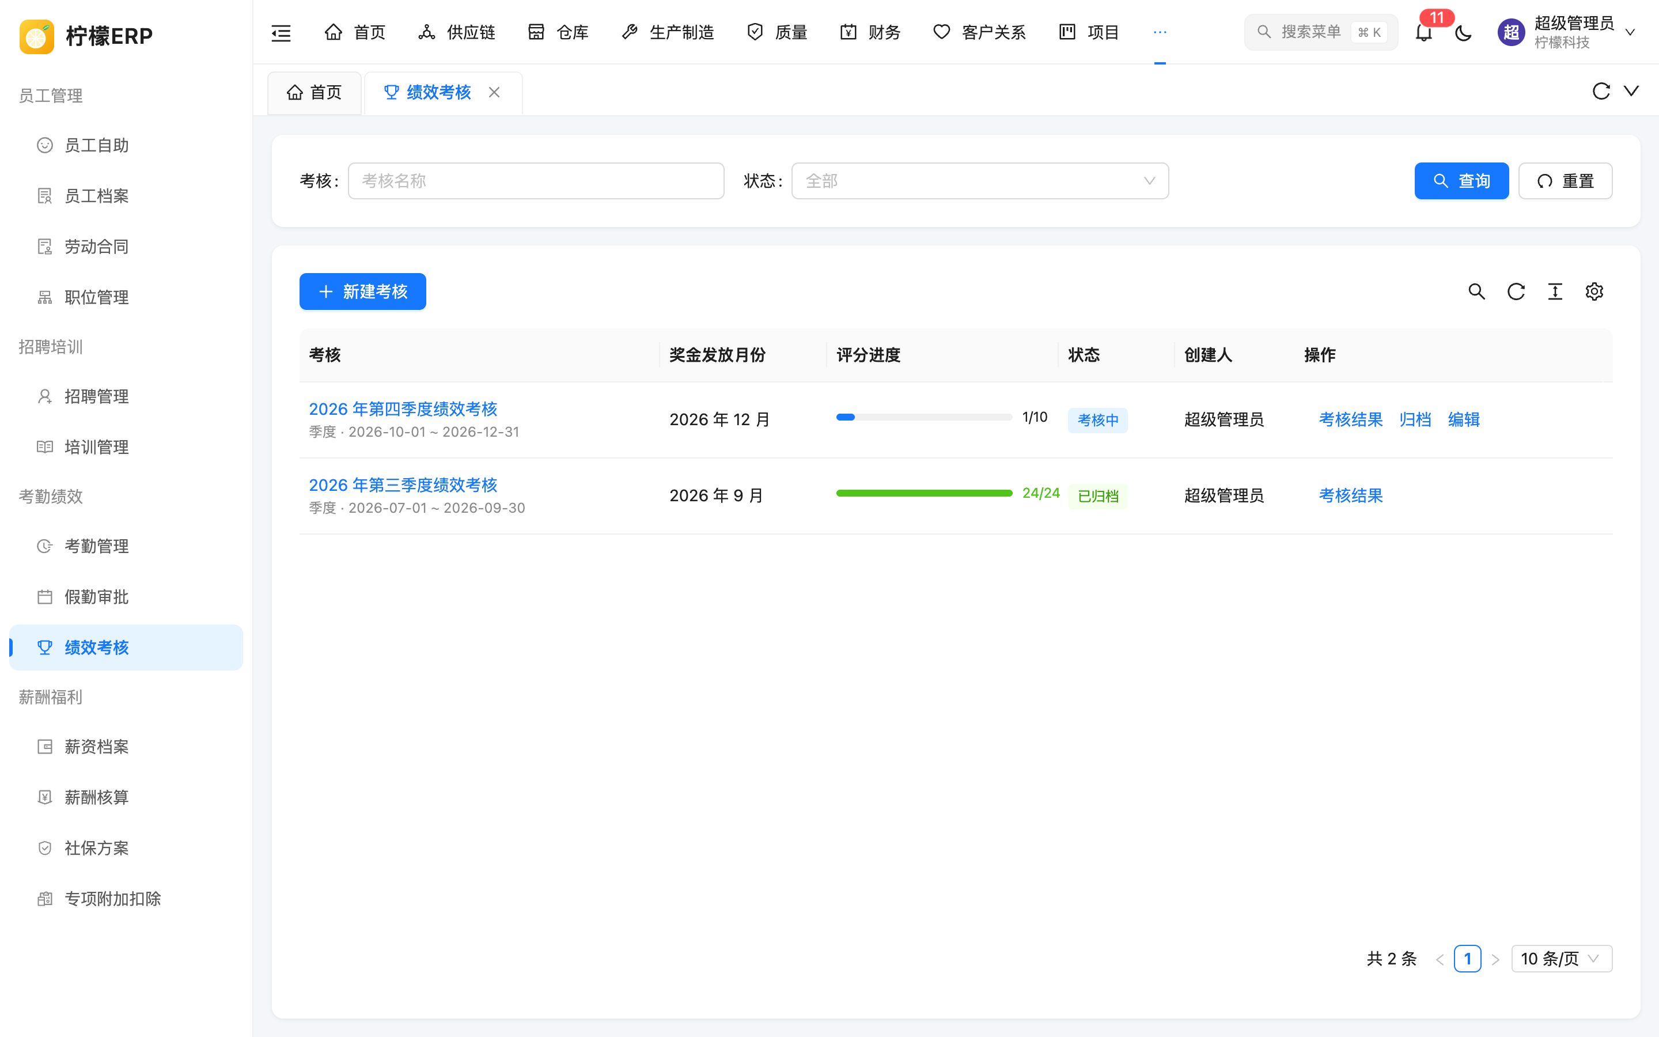This screenshot has width=1659, height=1037.
Task: Click the 查询 search button
Action: [1461, 181]
